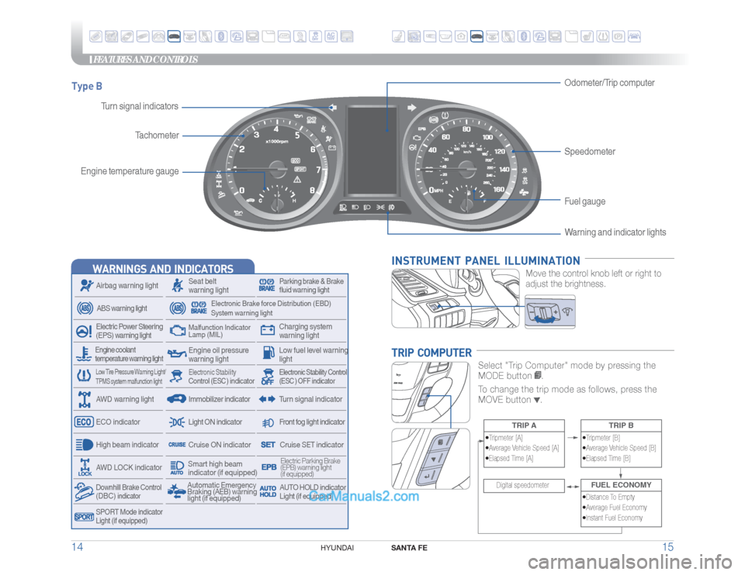Screen dimensions: 745x575
Task: Click the TRIP COMPUTER heading
Action: coord(431,353)
